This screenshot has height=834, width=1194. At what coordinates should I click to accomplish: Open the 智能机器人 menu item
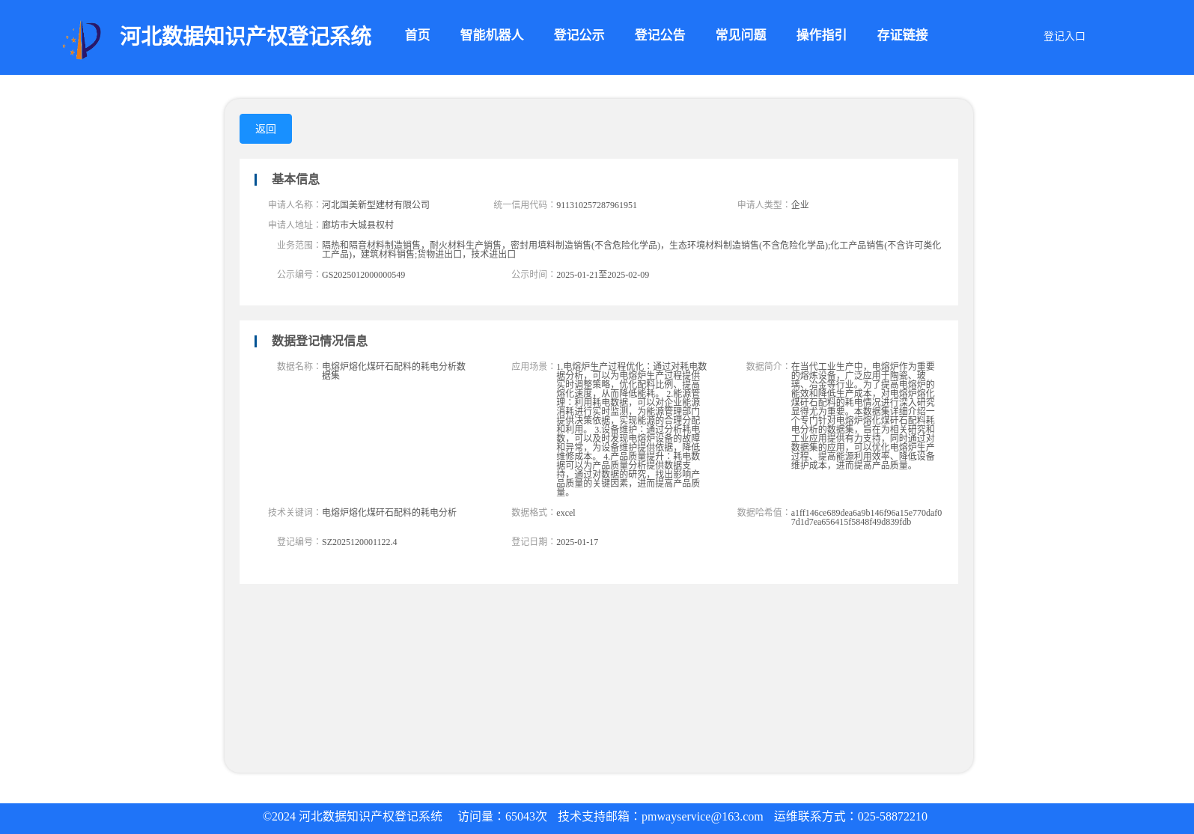pos(492,35)
